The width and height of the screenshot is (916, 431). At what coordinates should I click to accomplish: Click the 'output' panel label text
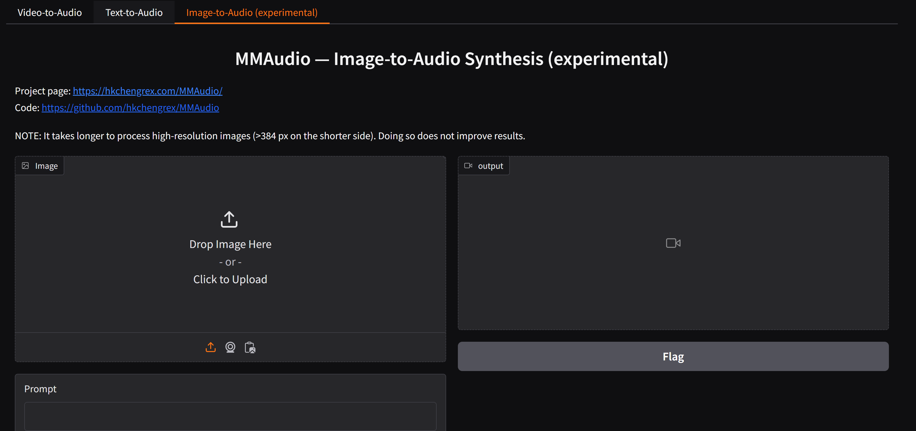click(x=490, y=166)
